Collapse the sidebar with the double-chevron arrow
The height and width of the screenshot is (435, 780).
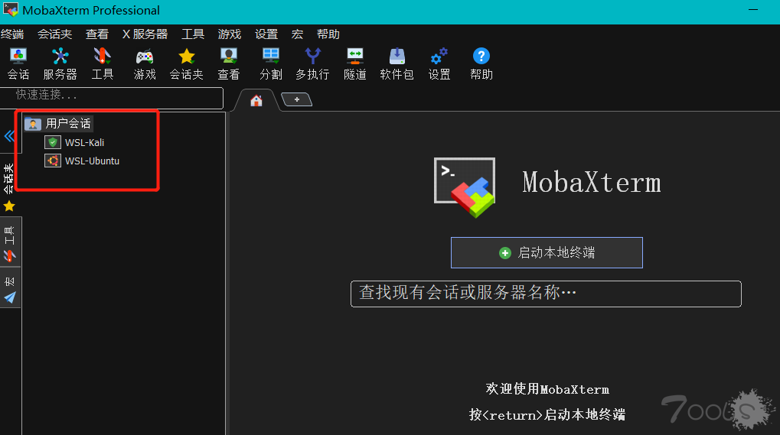[9, 135]
